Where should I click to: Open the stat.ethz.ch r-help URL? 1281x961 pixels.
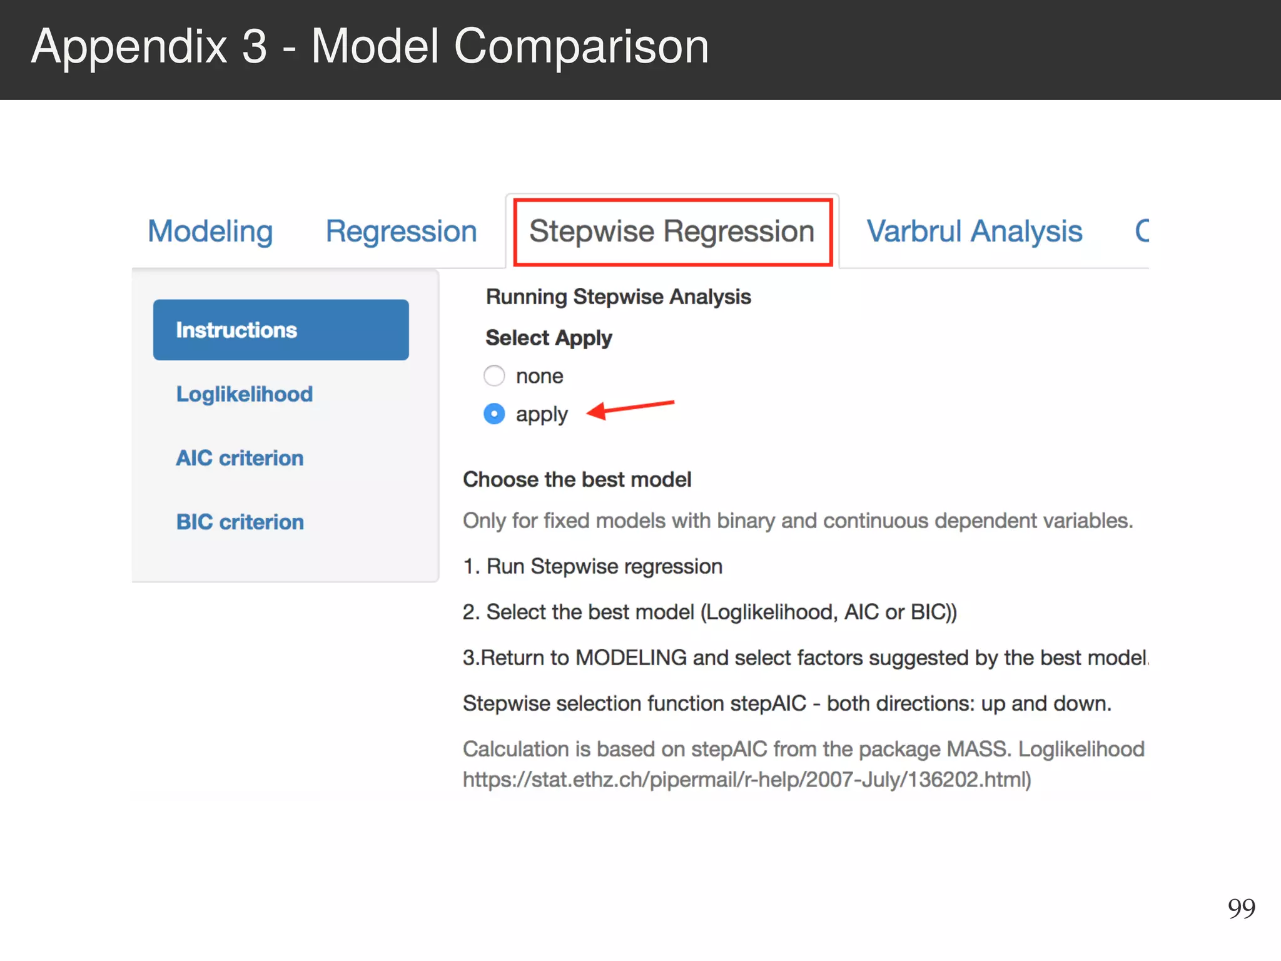(x=747, y=780)
